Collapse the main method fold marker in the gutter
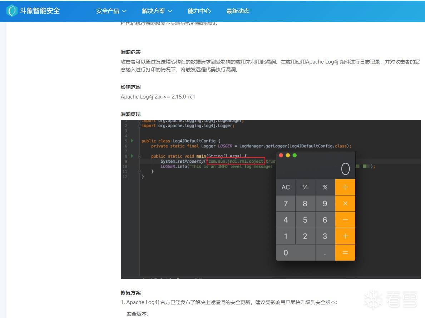 pyautogui.click(x=140, y=156)
